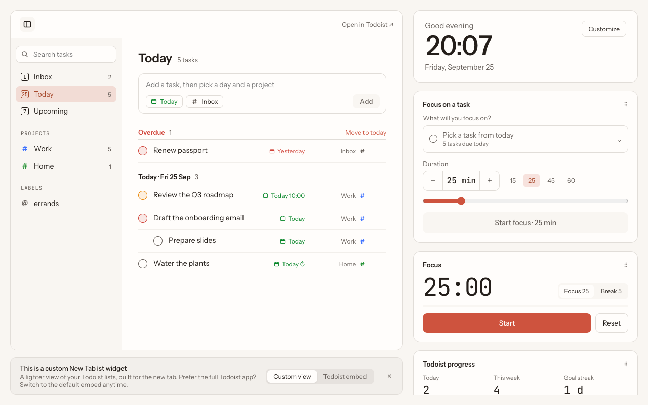Click the Today 10:00 due date text

288,196
